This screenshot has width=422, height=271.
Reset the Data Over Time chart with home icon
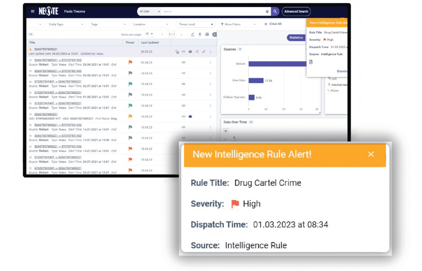(225, 131)
